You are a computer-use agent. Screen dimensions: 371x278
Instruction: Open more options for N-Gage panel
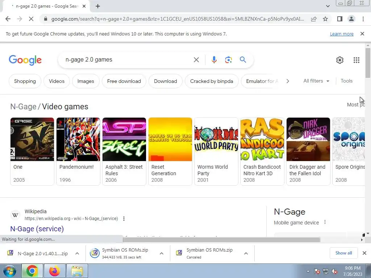click(325, 222)
